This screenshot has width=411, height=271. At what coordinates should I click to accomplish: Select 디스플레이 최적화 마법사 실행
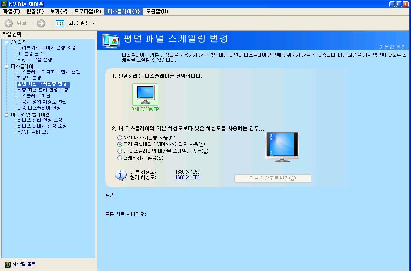coord(49,72)
